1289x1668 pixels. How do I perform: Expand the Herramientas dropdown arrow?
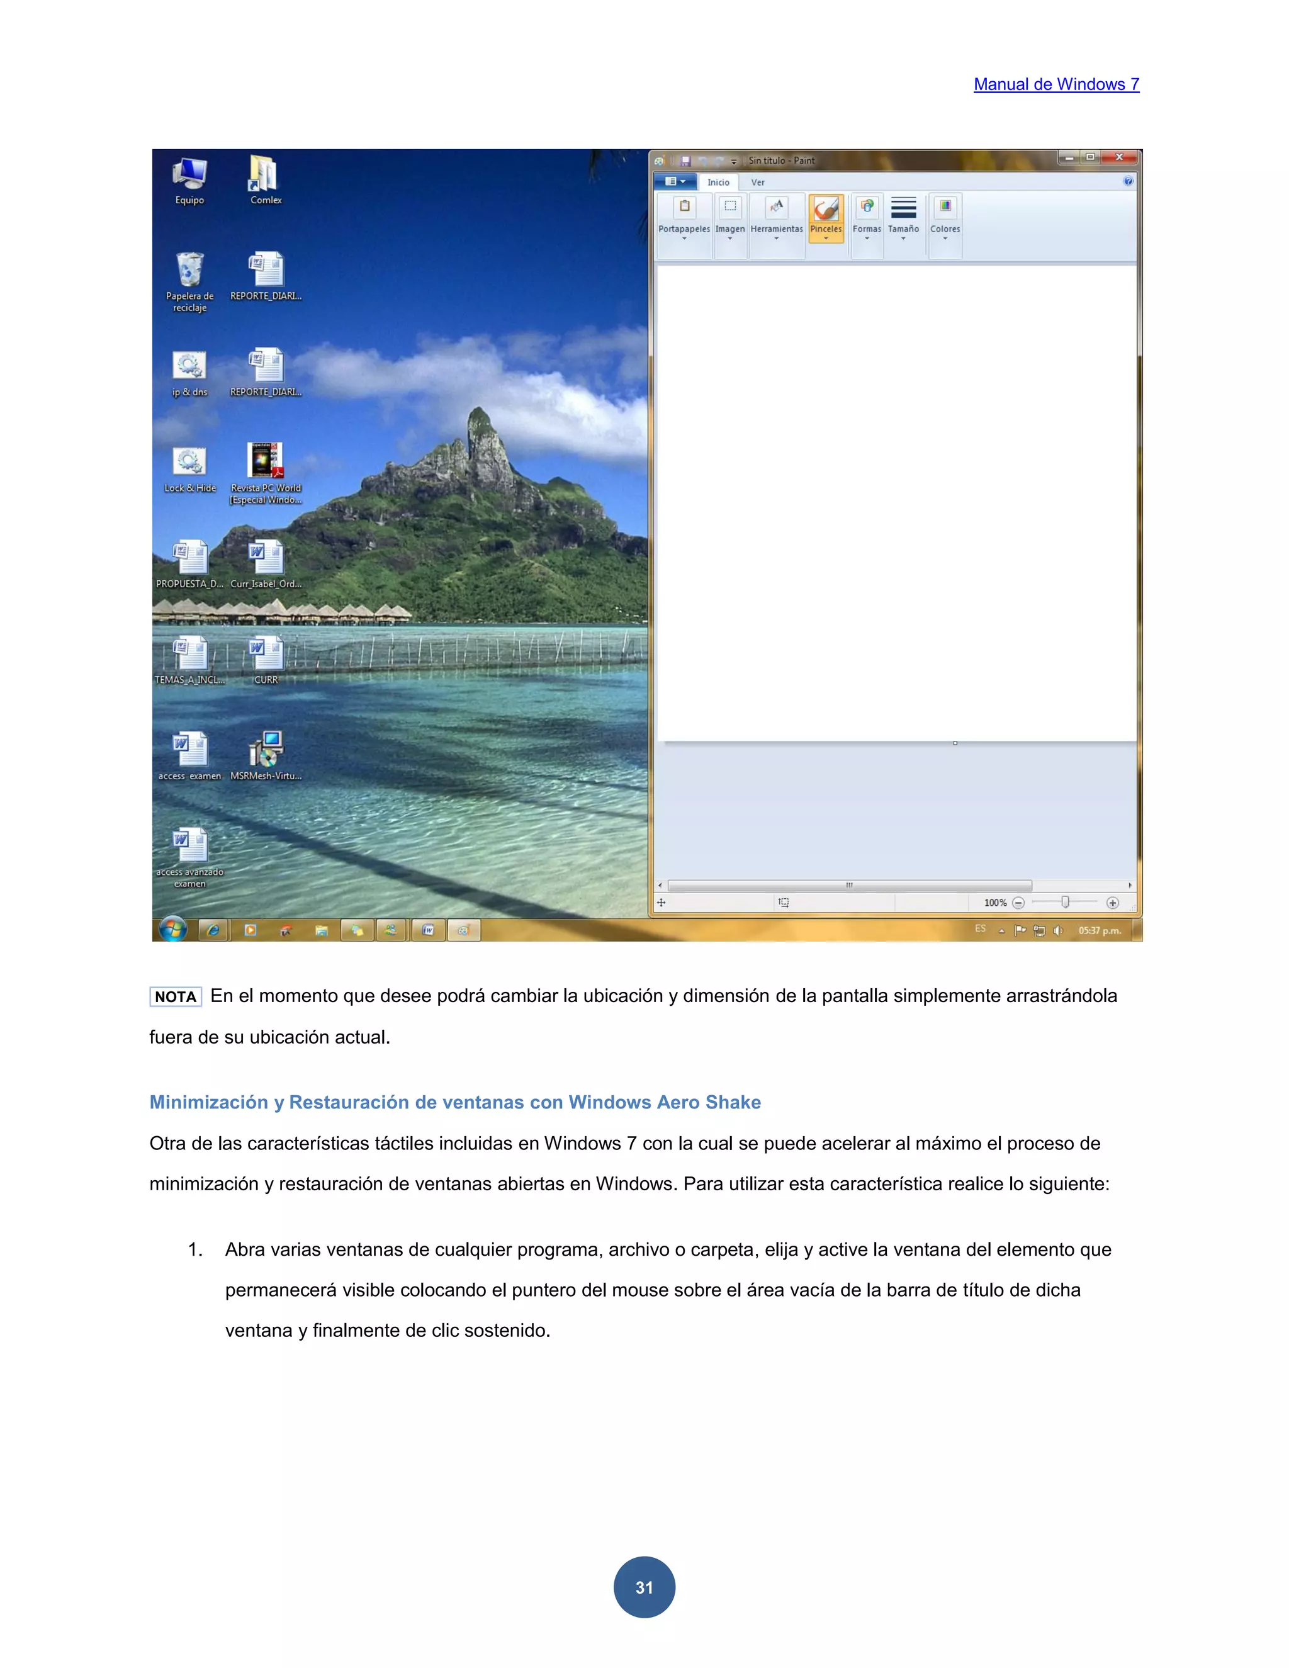coord(777,239)
